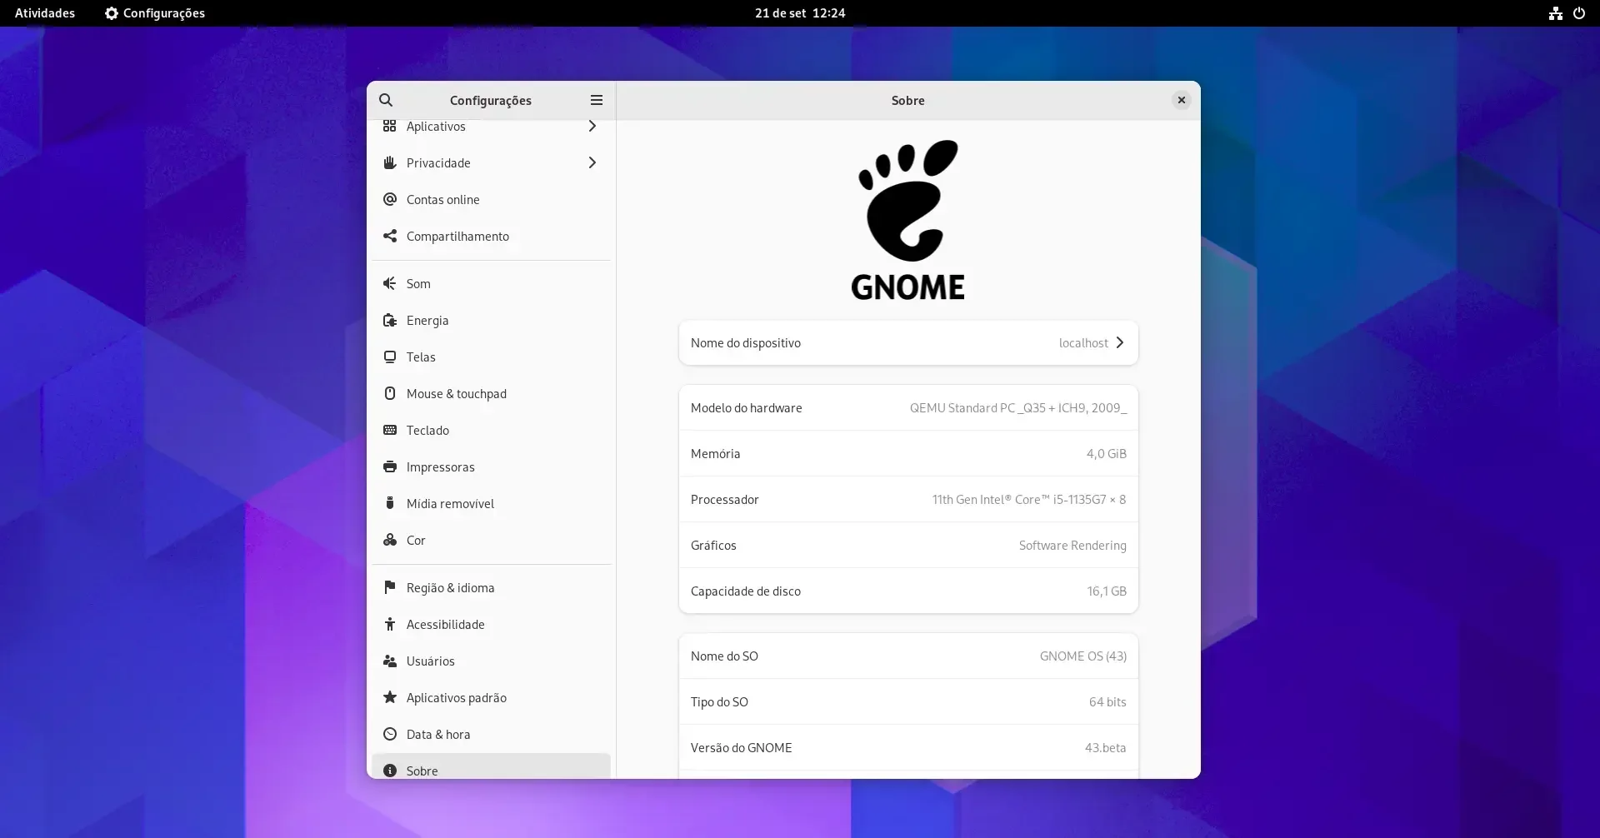Viewport: 1600px width, 838px height.
Task: Click the Privacidade hand icon
Action: [x=389, y=162]
